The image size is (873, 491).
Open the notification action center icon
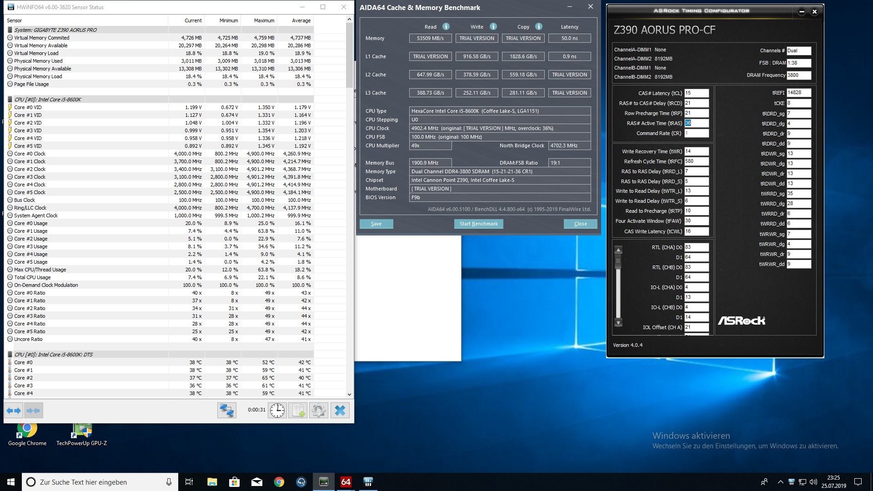(x=858, y=482)
